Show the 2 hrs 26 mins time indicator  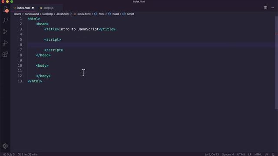coord(28,154)
